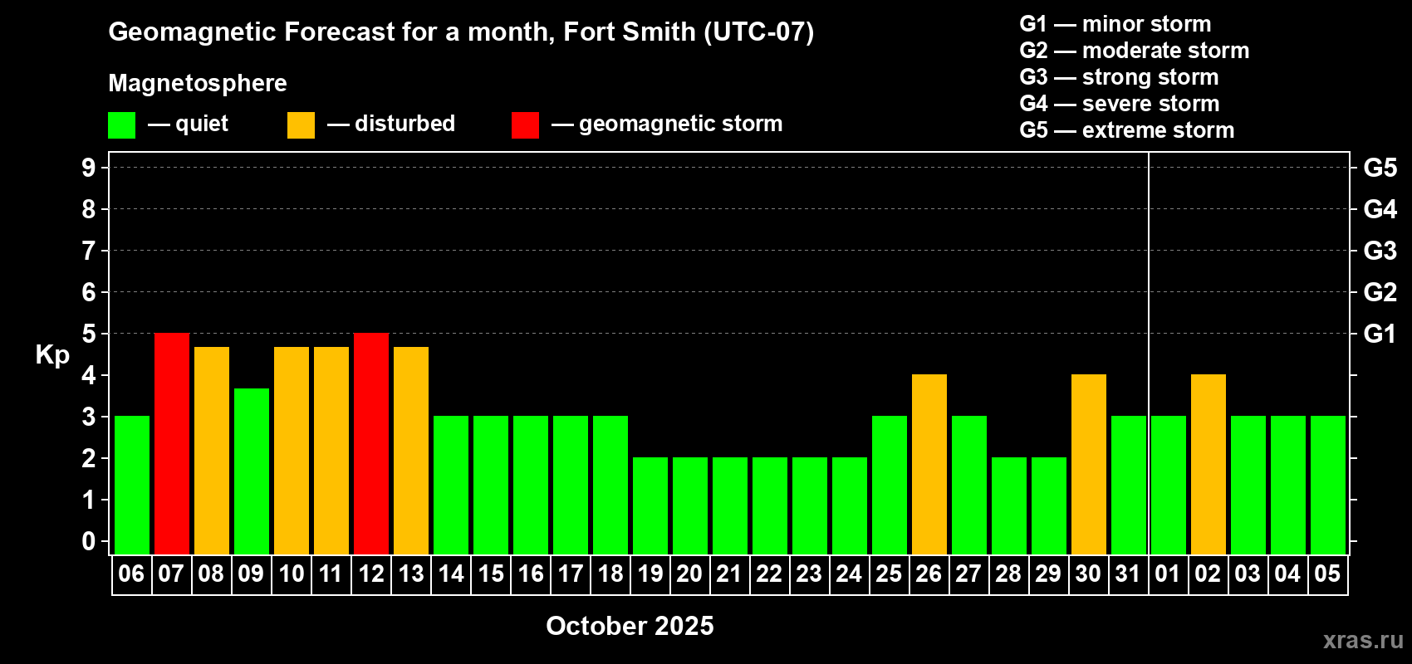Click 'G3 — strong storm' legend text
This screenshot has width=1412, height=664.
pos(1119,77)
